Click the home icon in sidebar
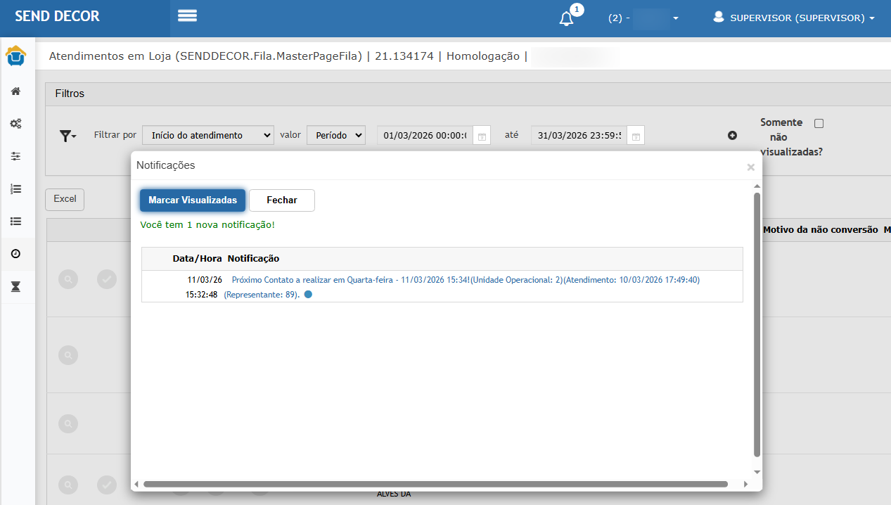The width and height of the screenshot is (891, 505). [15, 91]
